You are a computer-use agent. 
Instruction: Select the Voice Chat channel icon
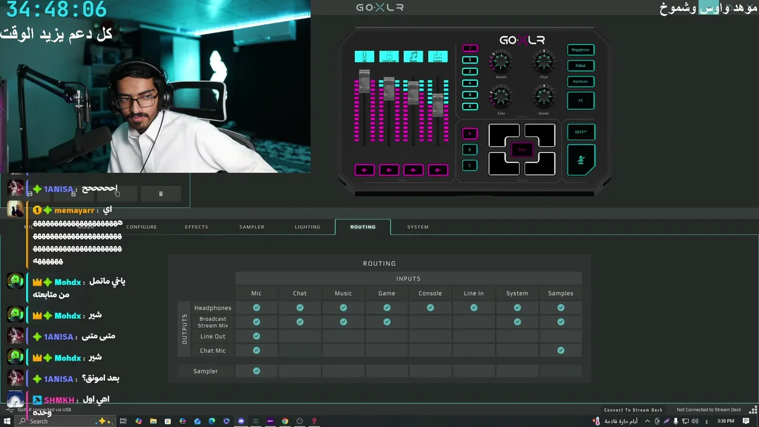389,56
